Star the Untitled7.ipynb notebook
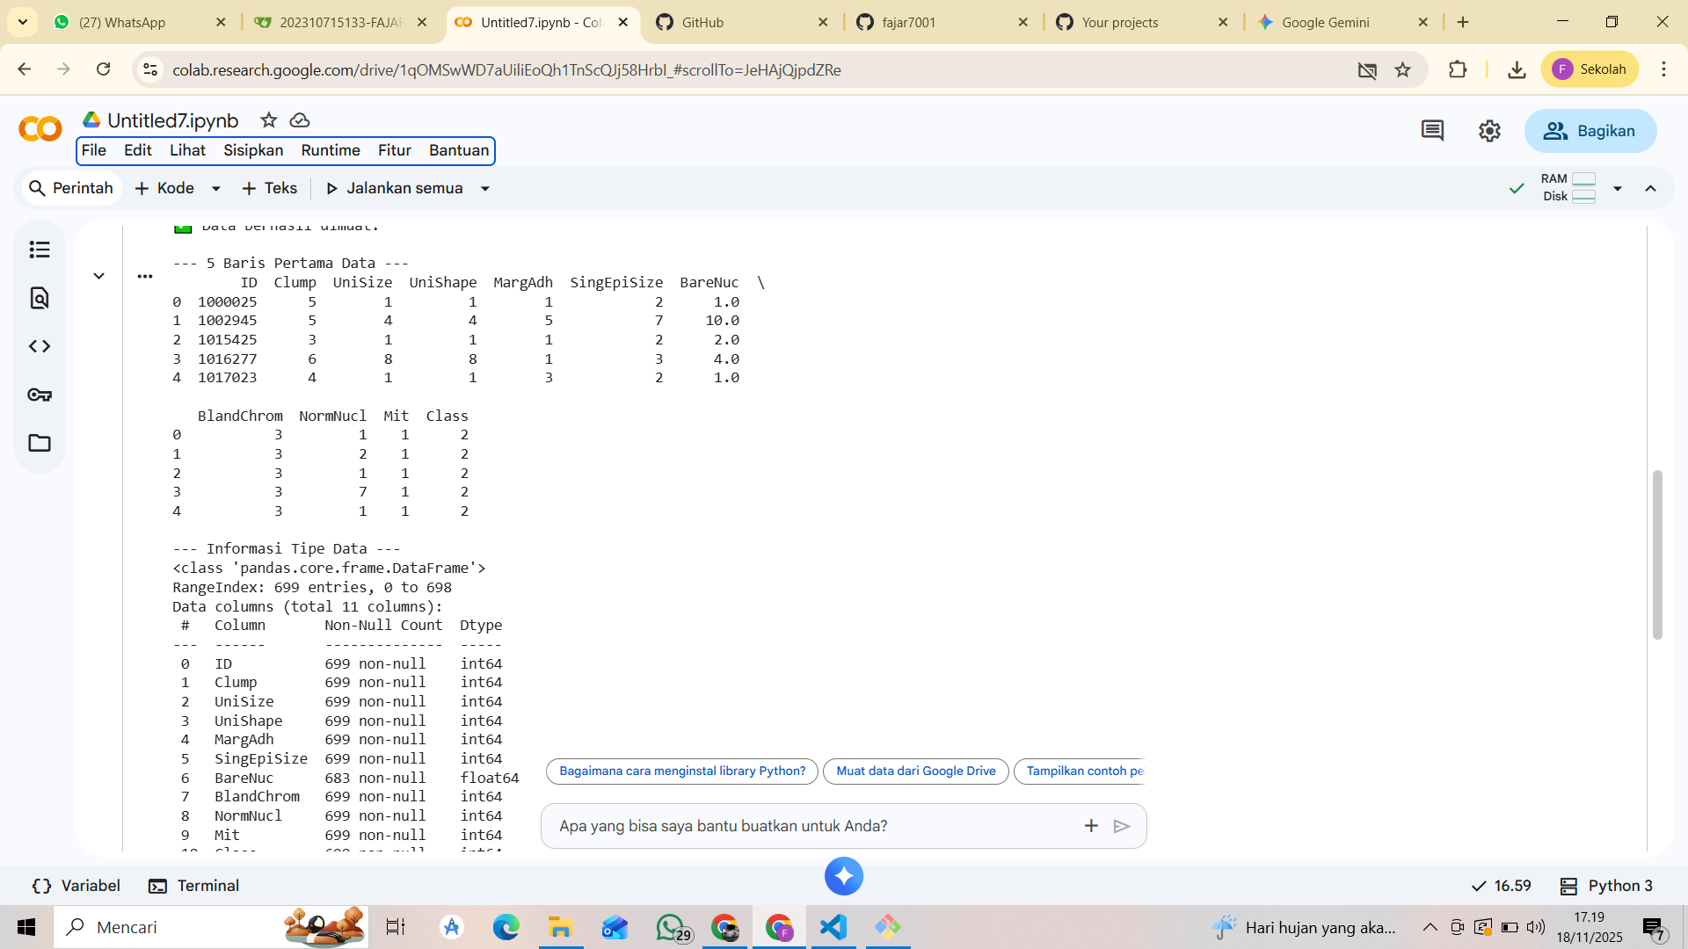Viewport: 1688px width, 949px height. (269, 120)
